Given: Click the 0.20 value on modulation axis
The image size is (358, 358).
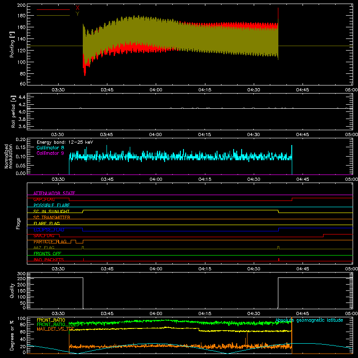Looking at the screenshot, I should pyautogui.click(x=21, y=140).
